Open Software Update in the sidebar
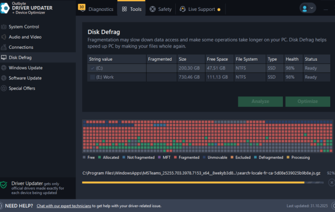This screenshot has height=212, width=335. click(x=25, y=78)
